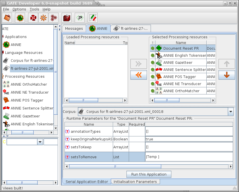The image size is (239, 192).
Task: Open the Help menu
Action: pyautogui.click(x=47, y=9)
